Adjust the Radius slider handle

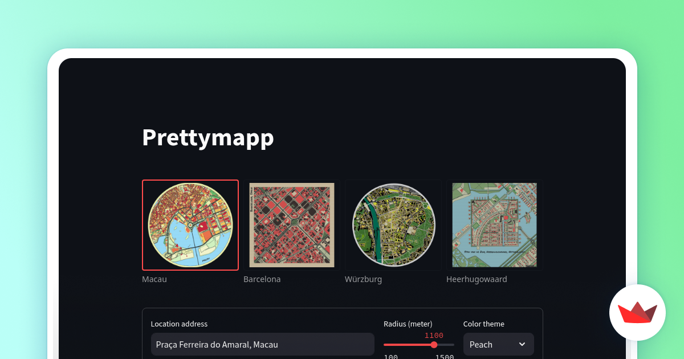434,345
